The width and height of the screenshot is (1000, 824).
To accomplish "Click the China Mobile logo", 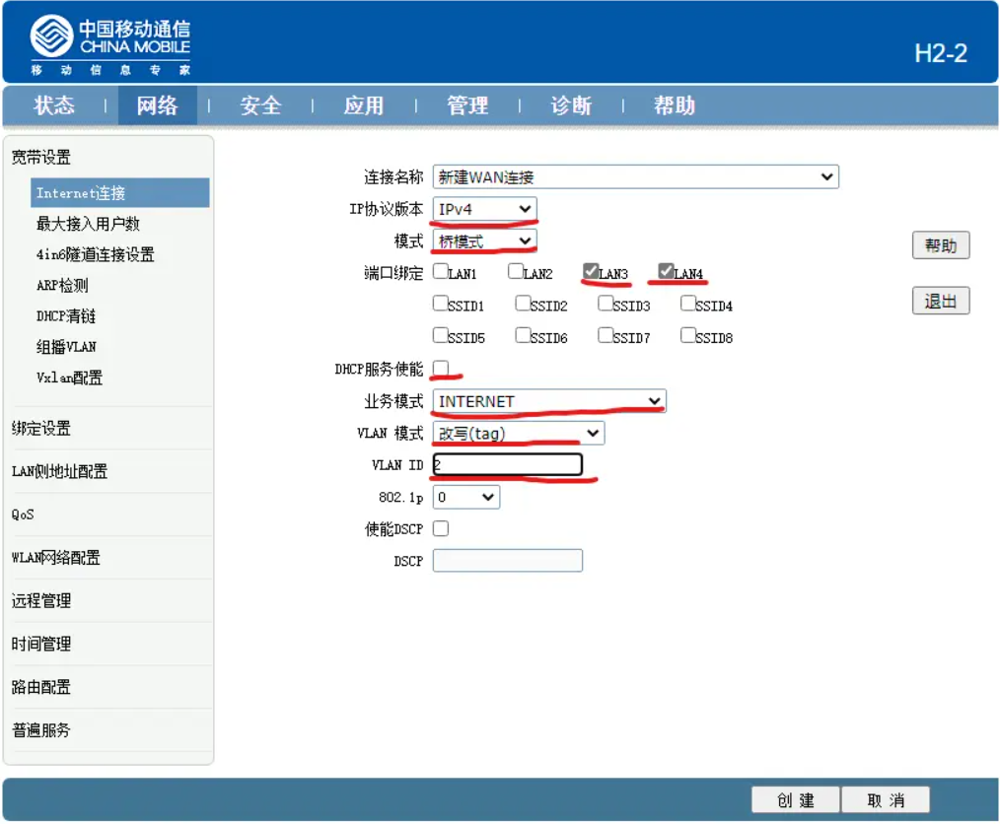I will pos(109,43).
